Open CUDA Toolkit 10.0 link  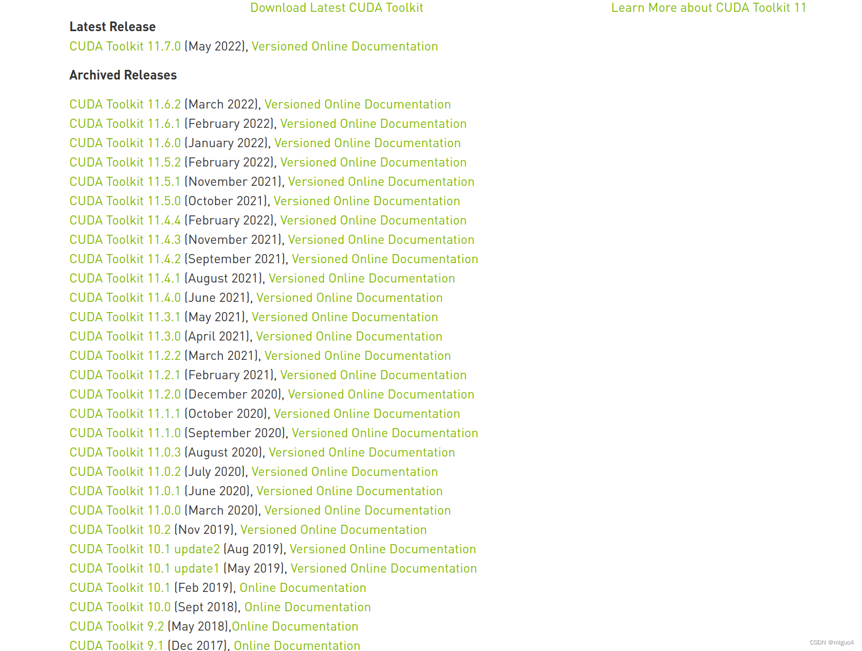(120, 607)
